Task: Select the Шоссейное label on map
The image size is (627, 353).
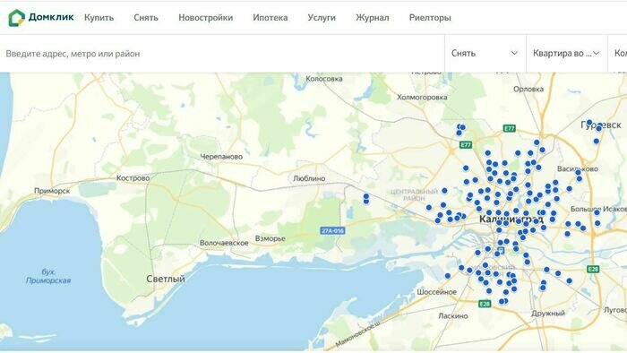Action: tap(437, 292)
